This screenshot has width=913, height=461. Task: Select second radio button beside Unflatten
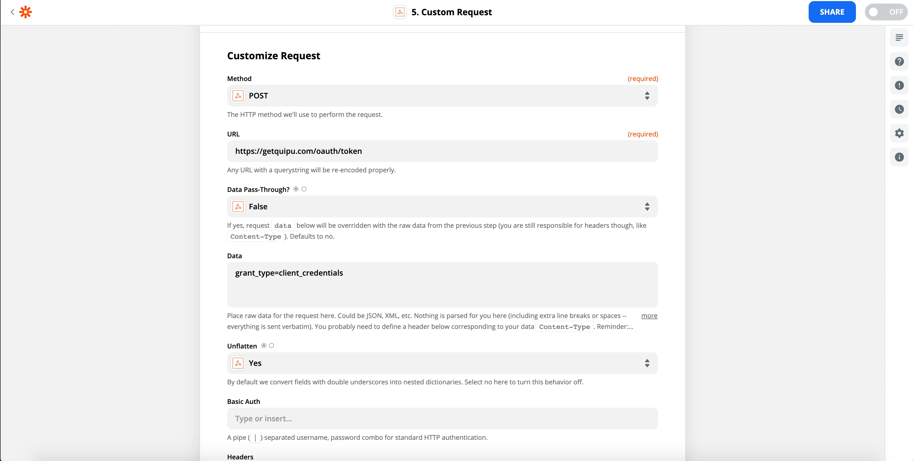coord(271,345)
